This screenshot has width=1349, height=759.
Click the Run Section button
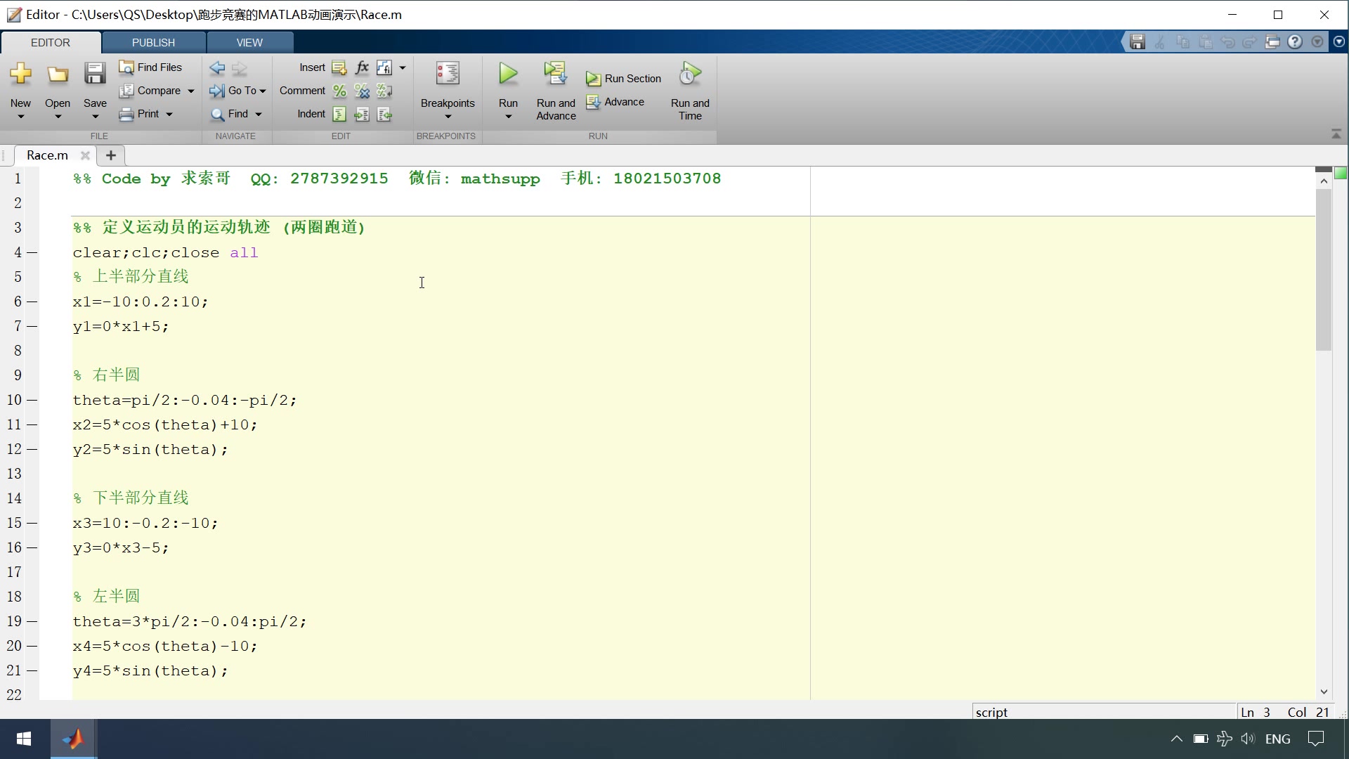624,79
